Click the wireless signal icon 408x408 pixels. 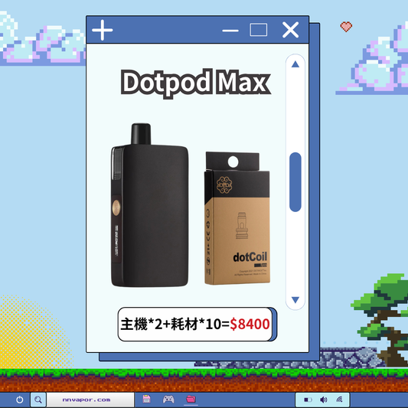coord(339,399)
